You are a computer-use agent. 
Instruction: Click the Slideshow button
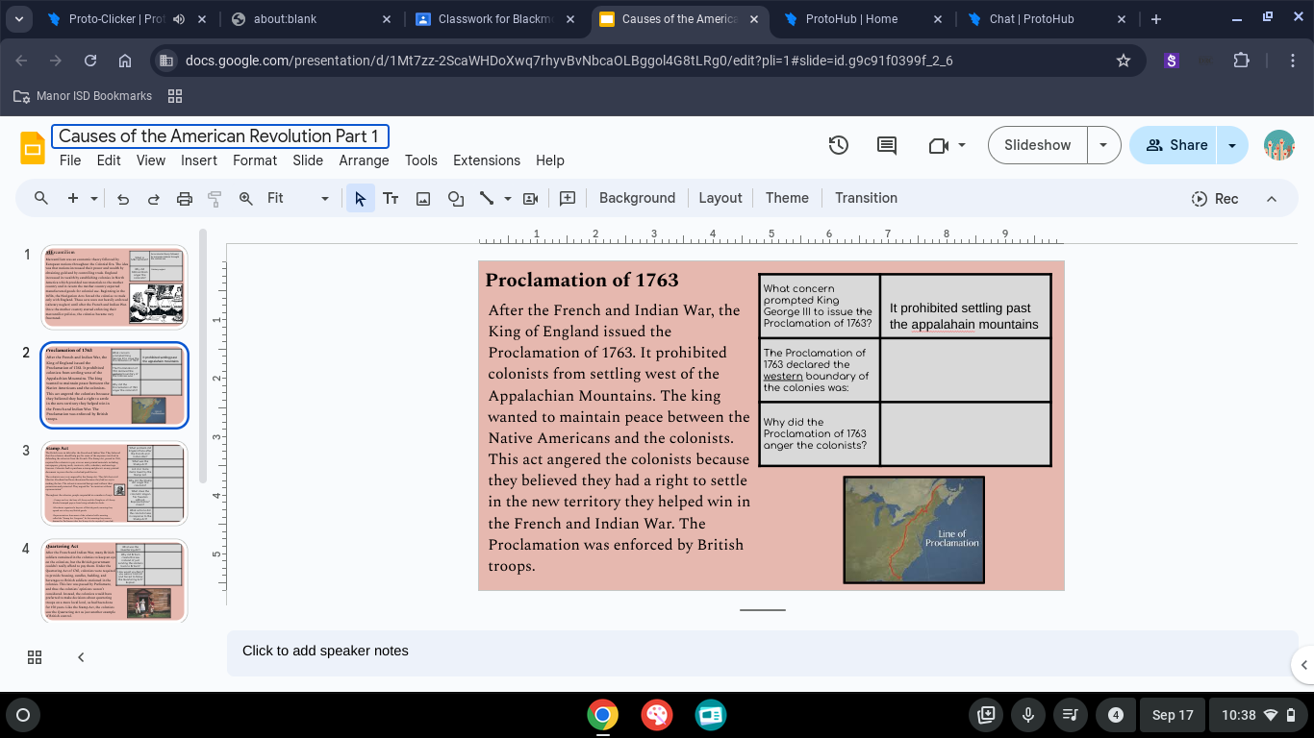pyautogui.click(x=1037, y=145)
